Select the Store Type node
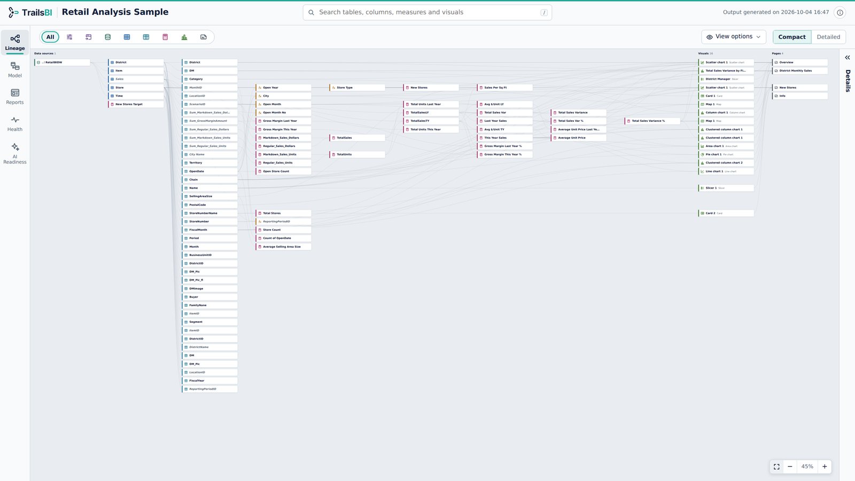The width and height of the screenshot is (855, 481). tap(357, 88)
